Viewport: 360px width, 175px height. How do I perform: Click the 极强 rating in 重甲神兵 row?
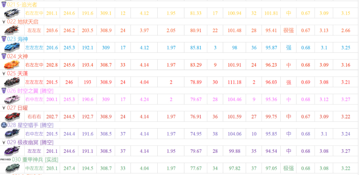pyautogui.click(x=288, y=168)
